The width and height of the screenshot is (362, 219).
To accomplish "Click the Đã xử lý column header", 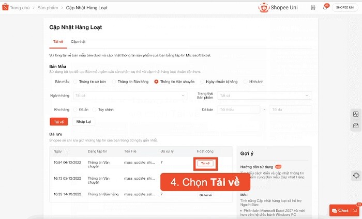I will [167, 151].
